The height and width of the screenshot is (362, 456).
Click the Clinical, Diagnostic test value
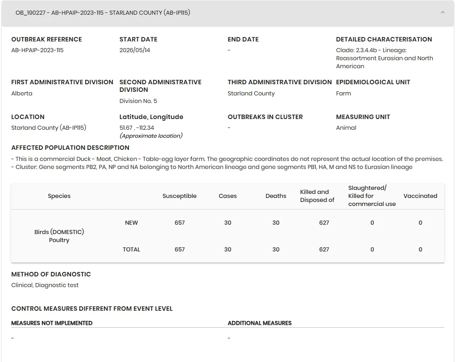click(x=45, y=285)
